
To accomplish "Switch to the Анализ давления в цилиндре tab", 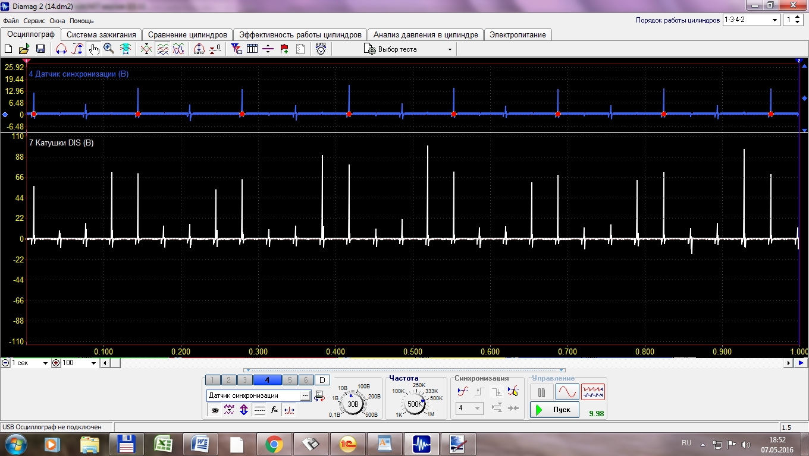I will (426, 34).
